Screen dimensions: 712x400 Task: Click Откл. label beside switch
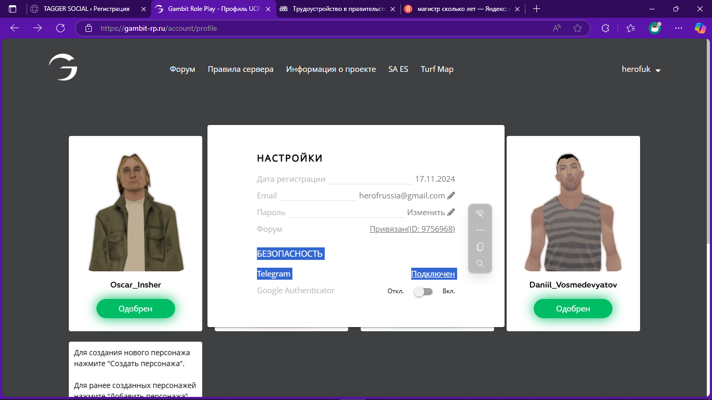pyautogui.click(x=396, y=292)
